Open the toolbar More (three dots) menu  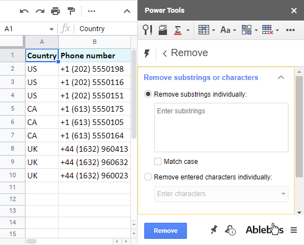pyautogui.click(x=92, y=11)
